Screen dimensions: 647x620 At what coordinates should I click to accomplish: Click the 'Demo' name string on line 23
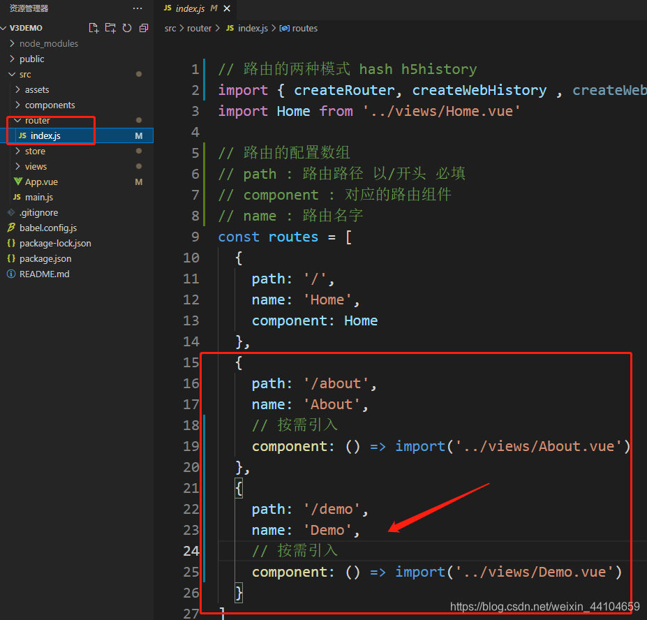click(327, 531)
